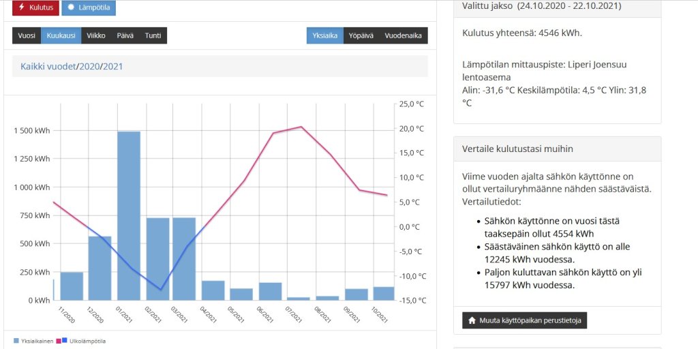
Task: Click the Muuta käyttöpaikan perustietoja button
Action: tap(524, 320)
